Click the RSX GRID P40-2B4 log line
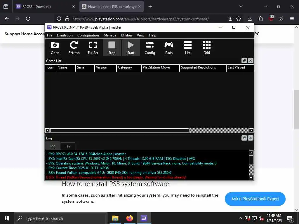The image size is (299, 224). pyautogui.click(x=109, y=173)
